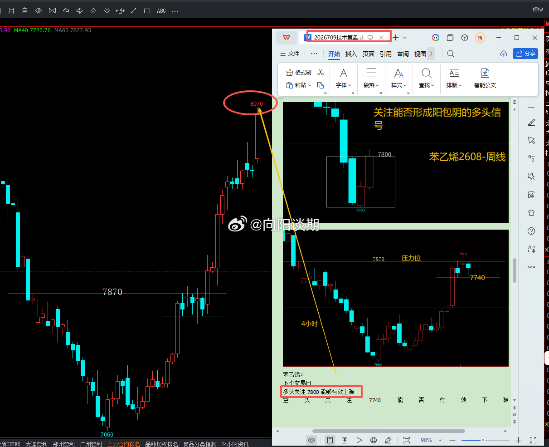Expand 粘贴 dropdown arrow
This screenshot has width=549, height=447.
pyautogui.click(x=310, y=85)
